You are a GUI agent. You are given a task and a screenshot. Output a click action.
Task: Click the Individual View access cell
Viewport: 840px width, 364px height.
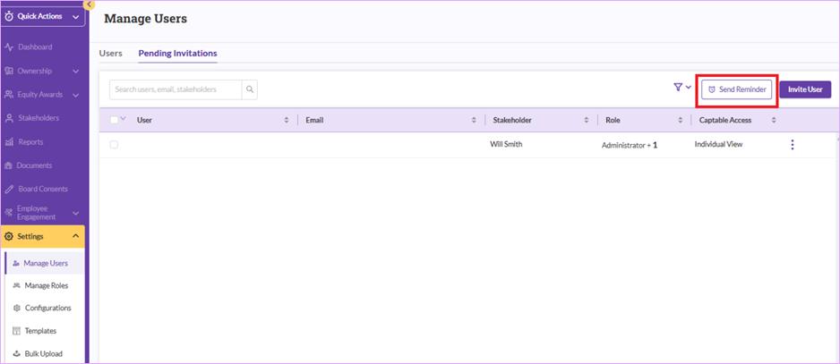(x=718, y=144)
